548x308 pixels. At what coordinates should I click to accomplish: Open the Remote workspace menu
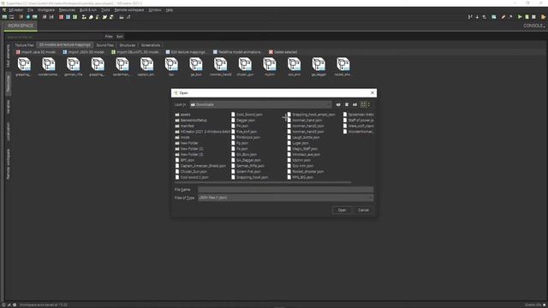point(129,10)
